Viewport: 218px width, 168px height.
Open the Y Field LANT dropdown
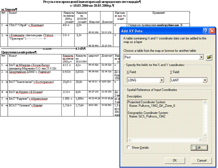[205, 80]
